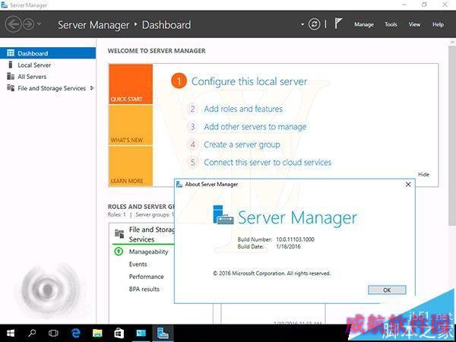This screenshot has height=342, width=456.
Task: Click OK in About Server Manager dialog
Action: [x=387, y=290]
